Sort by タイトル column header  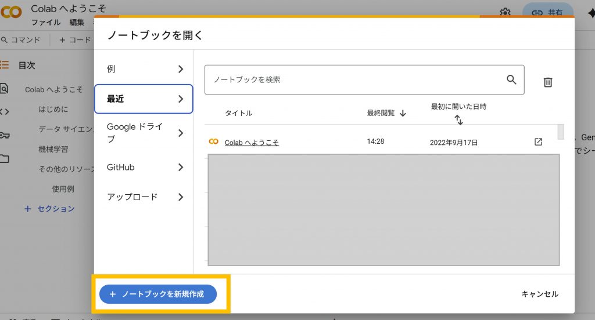[x=238, y=113]
